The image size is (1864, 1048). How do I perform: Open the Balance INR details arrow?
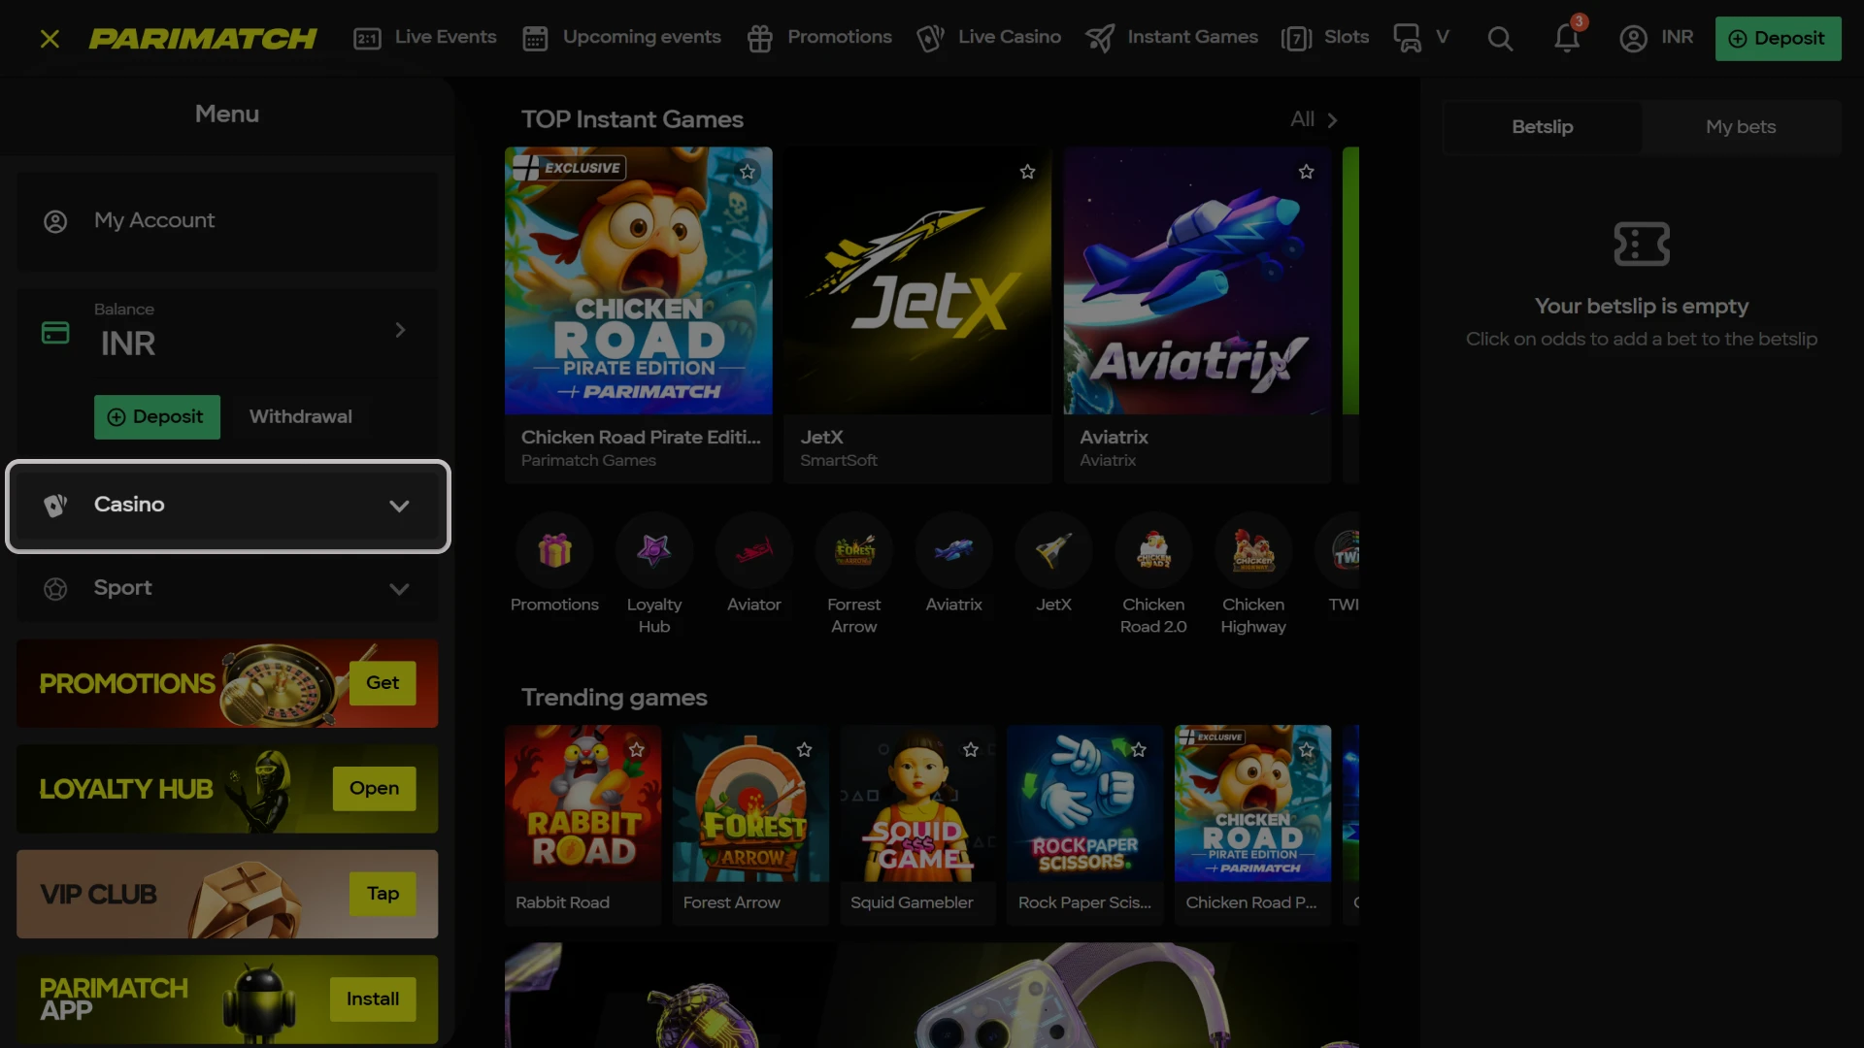[x=400, y=330]
